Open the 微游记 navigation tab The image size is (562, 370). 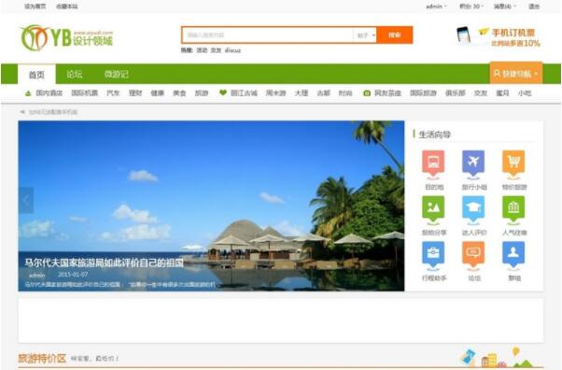pyautogui.click(x=116, y=75)
